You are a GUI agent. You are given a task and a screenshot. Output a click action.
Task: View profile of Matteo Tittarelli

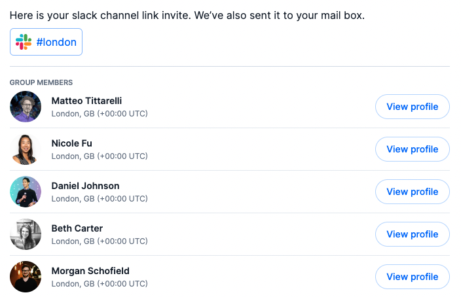412,107
